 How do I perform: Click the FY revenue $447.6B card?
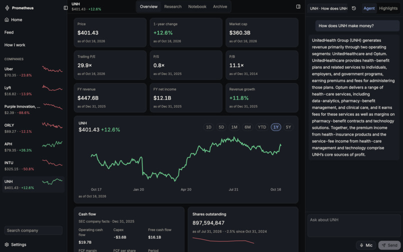(110, 97)
